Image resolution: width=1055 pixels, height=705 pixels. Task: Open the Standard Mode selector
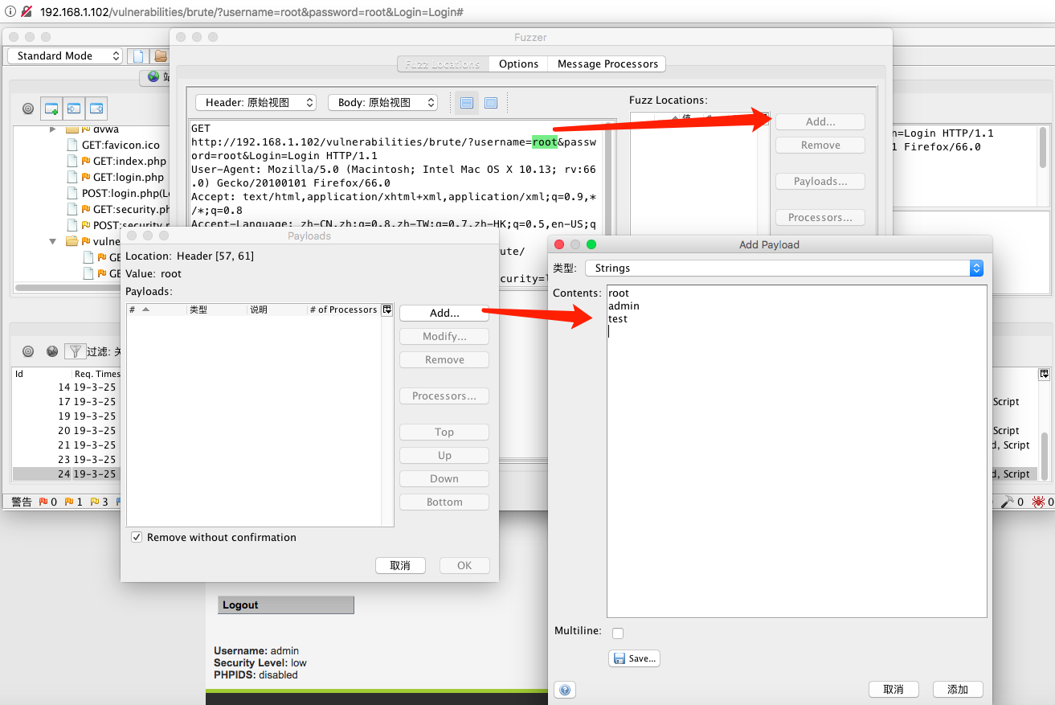point(64,55)
